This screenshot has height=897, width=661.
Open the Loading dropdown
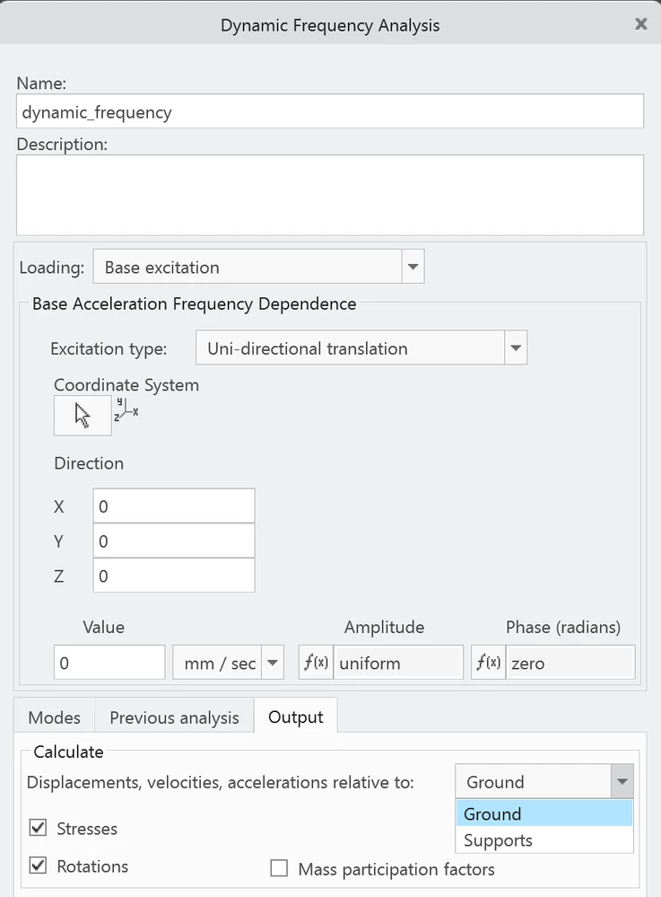tap(413, 267)
